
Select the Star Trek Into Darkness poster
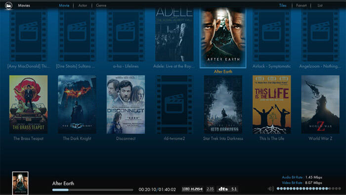coord(223,104)
